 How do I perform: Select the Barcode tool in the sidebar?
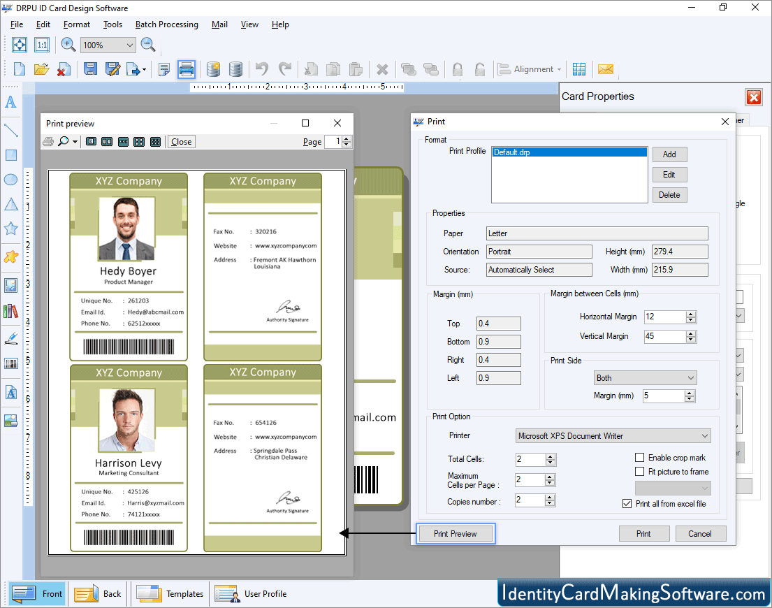[10, 363]
